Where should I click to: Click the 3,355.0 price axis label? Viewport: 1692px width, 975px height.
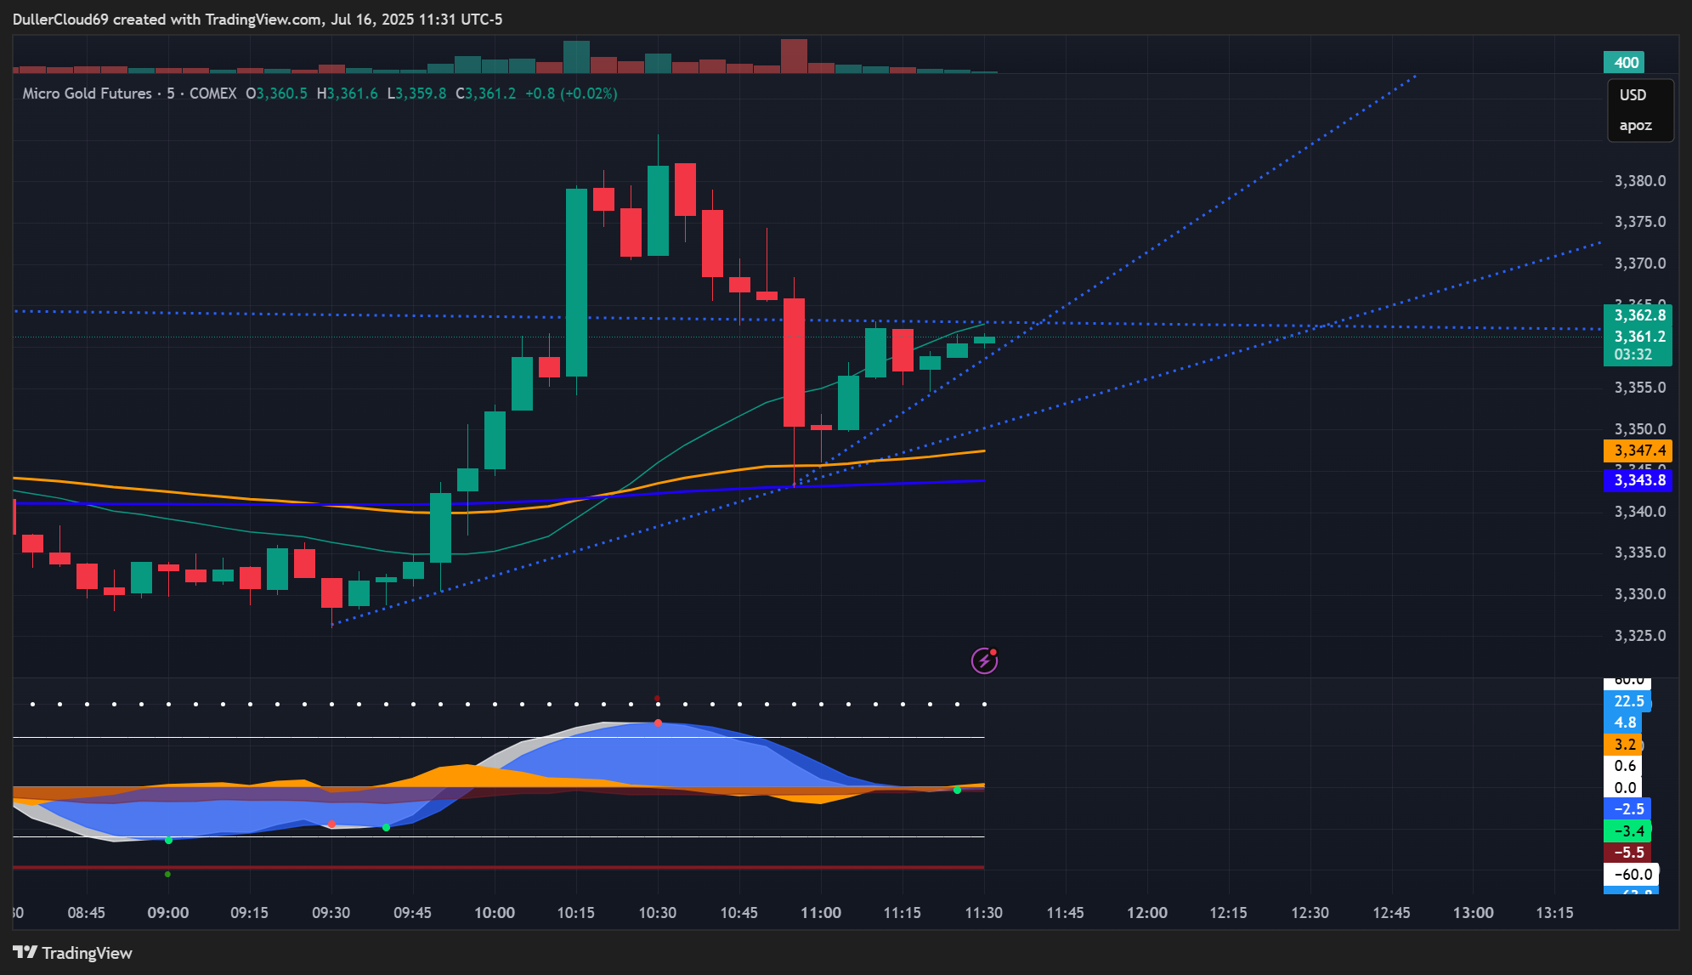point(1640,388)
